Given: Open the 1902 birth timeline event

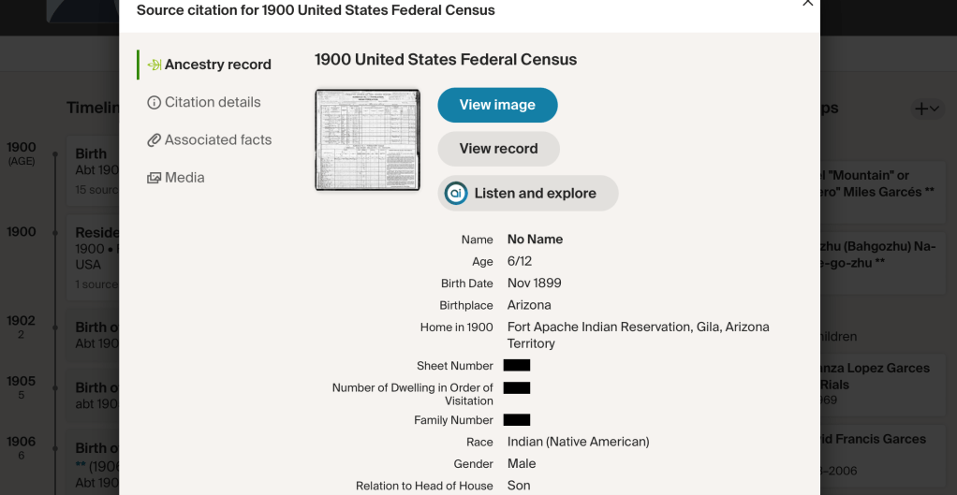Looking at the screenshot, I should (x=94, y=334).
